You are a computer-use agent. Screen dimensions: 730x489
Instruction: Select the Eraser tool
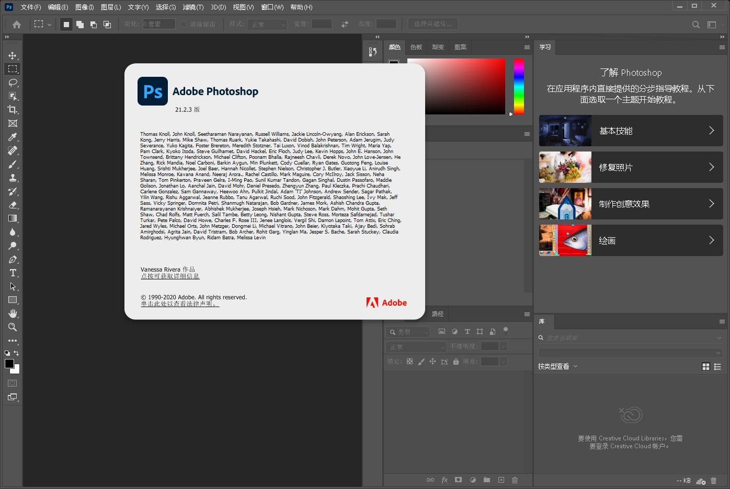point(13,205)
